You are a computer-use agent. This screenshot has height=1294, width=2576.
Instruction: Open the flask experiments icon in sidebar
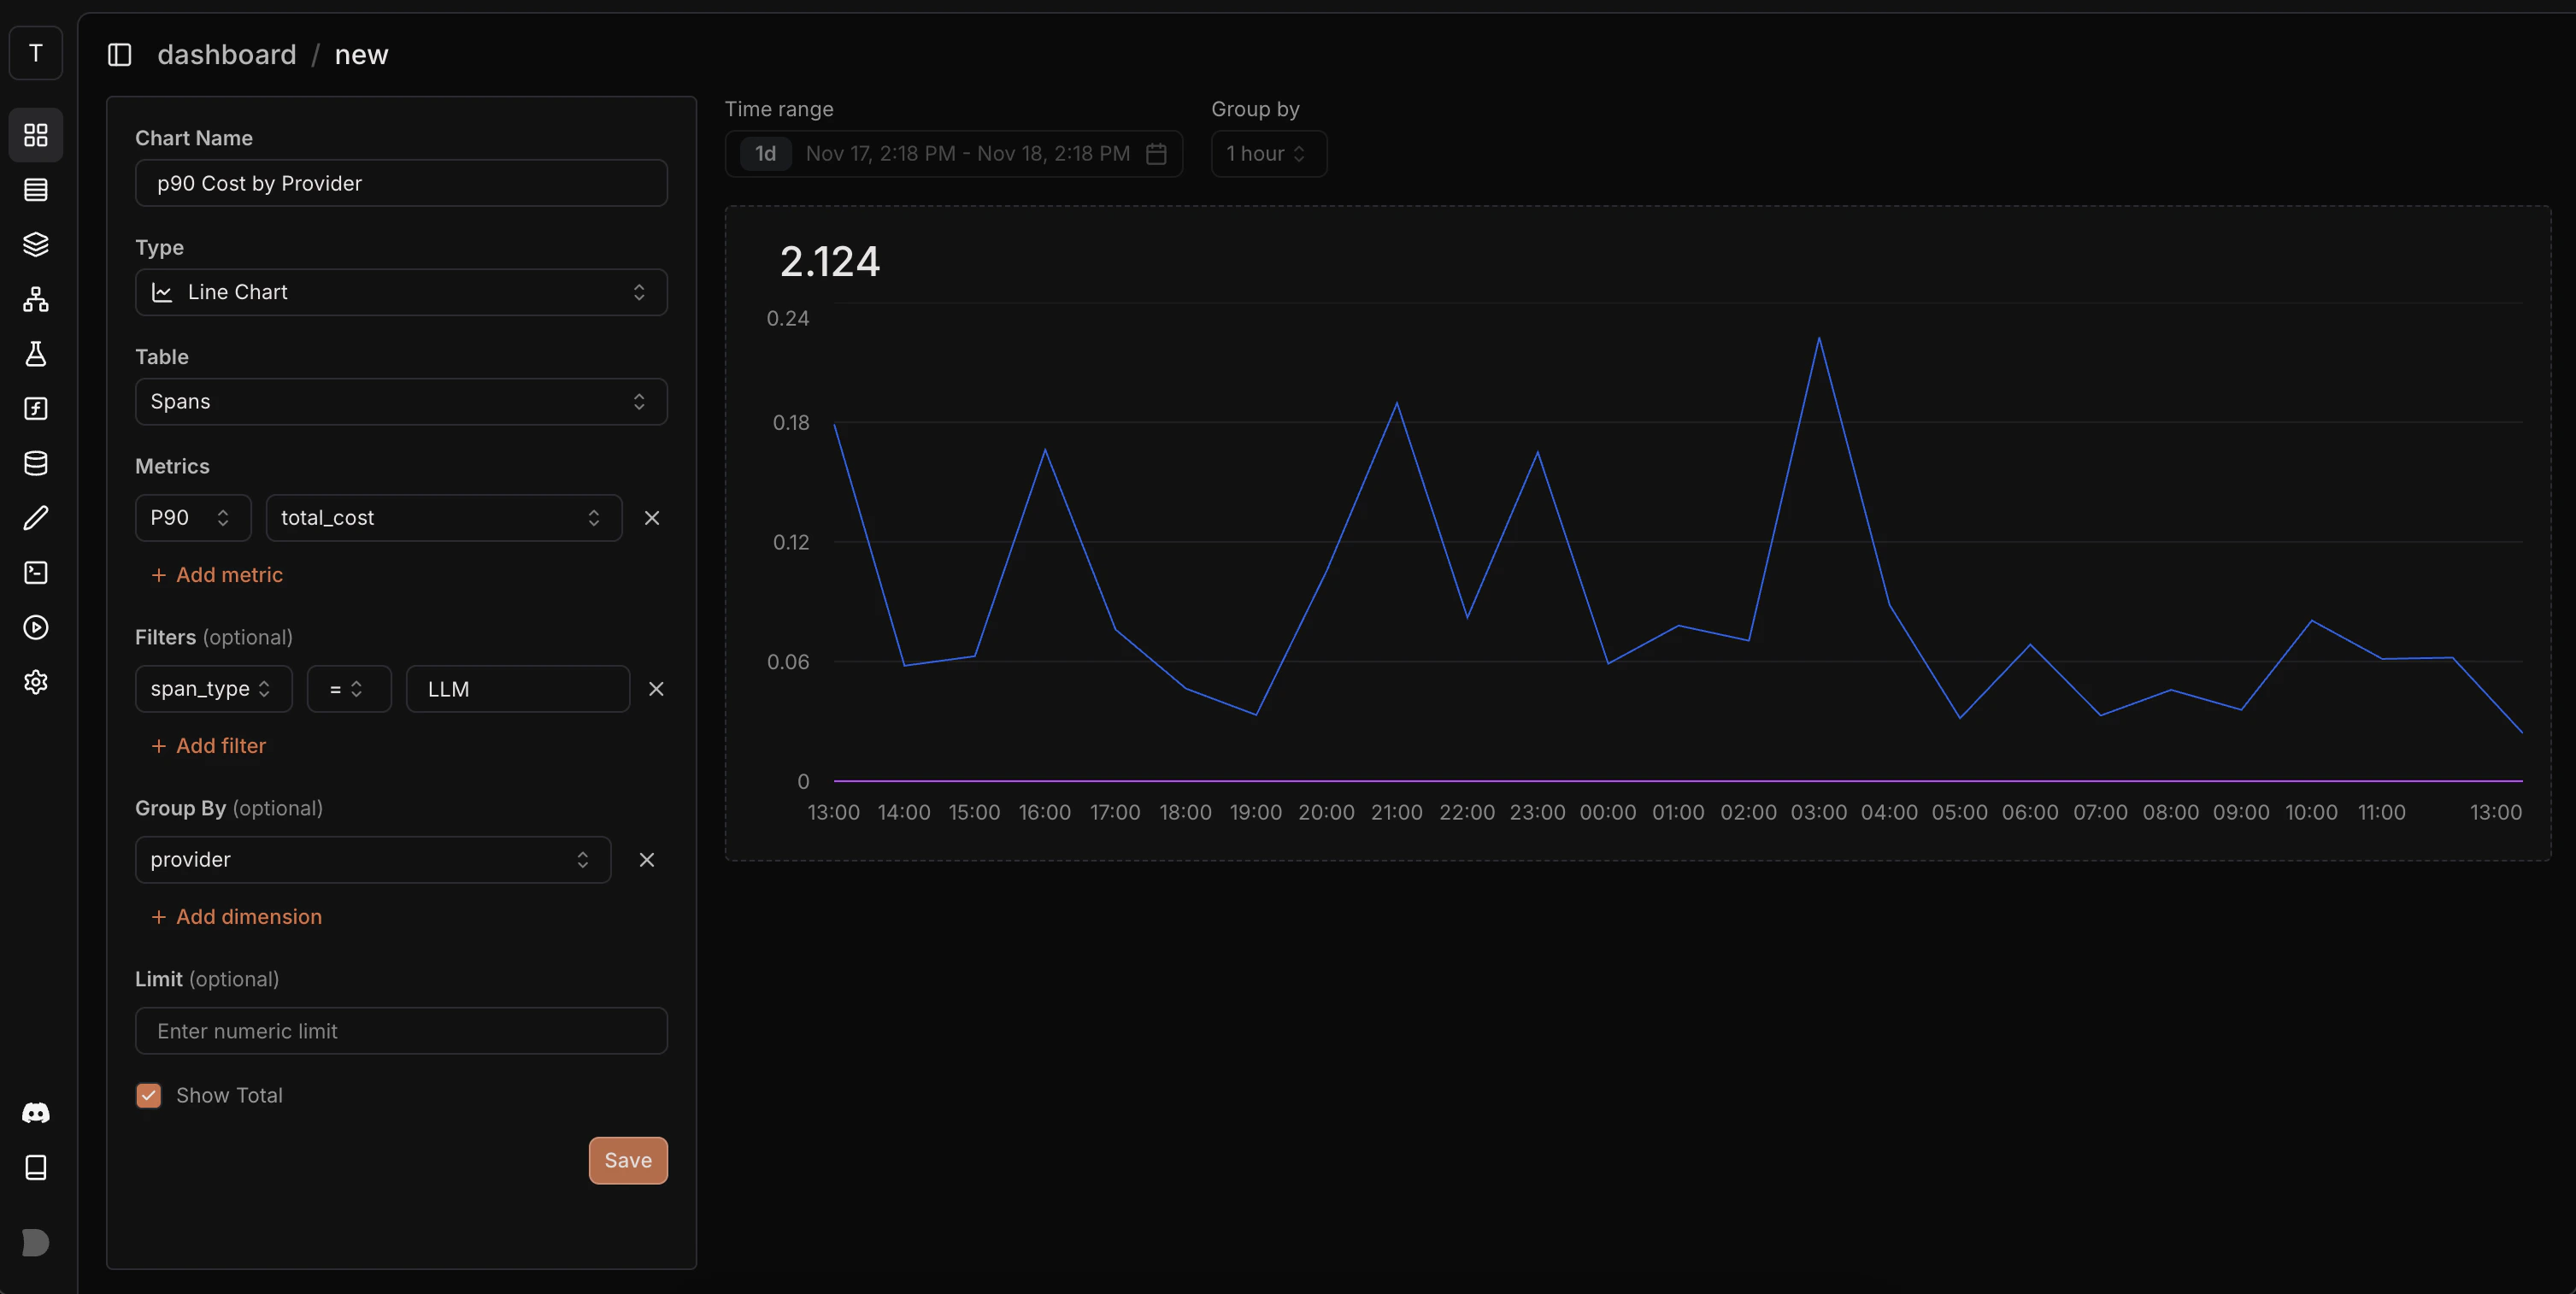36,354
